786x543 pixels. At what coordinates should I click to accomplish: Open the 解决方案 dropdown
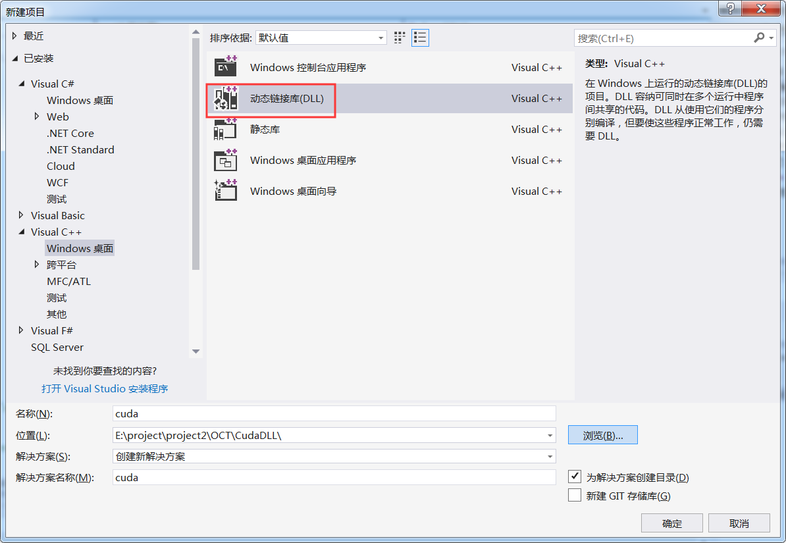(x=334, y=456)
